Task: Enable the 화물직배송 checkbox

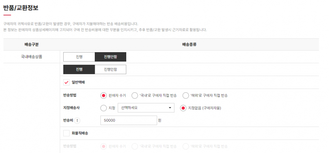Action: tap(67, 133)
